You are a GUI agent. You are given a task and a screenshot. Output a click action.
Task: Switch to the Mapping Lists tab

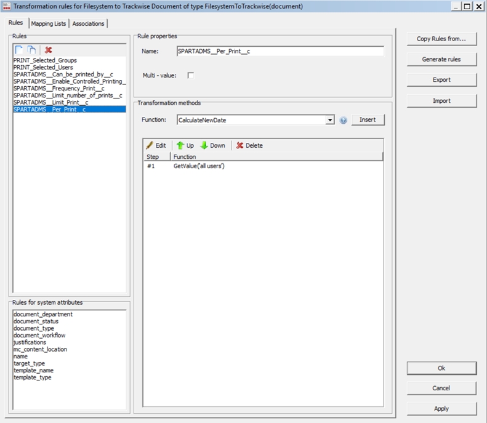[x=48, y=23]
